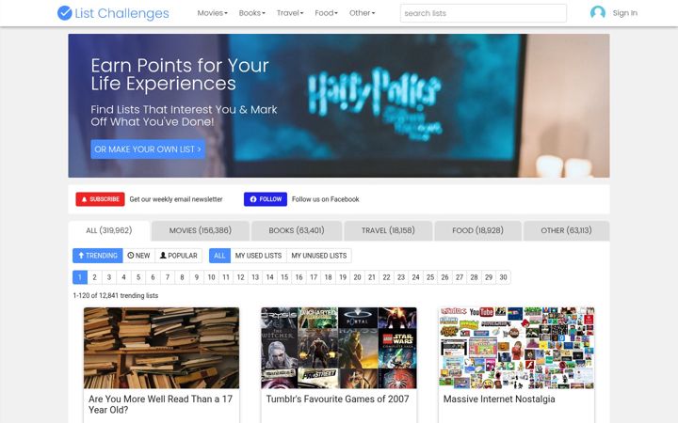Go to pagination page 16

[x=299, y=277]
